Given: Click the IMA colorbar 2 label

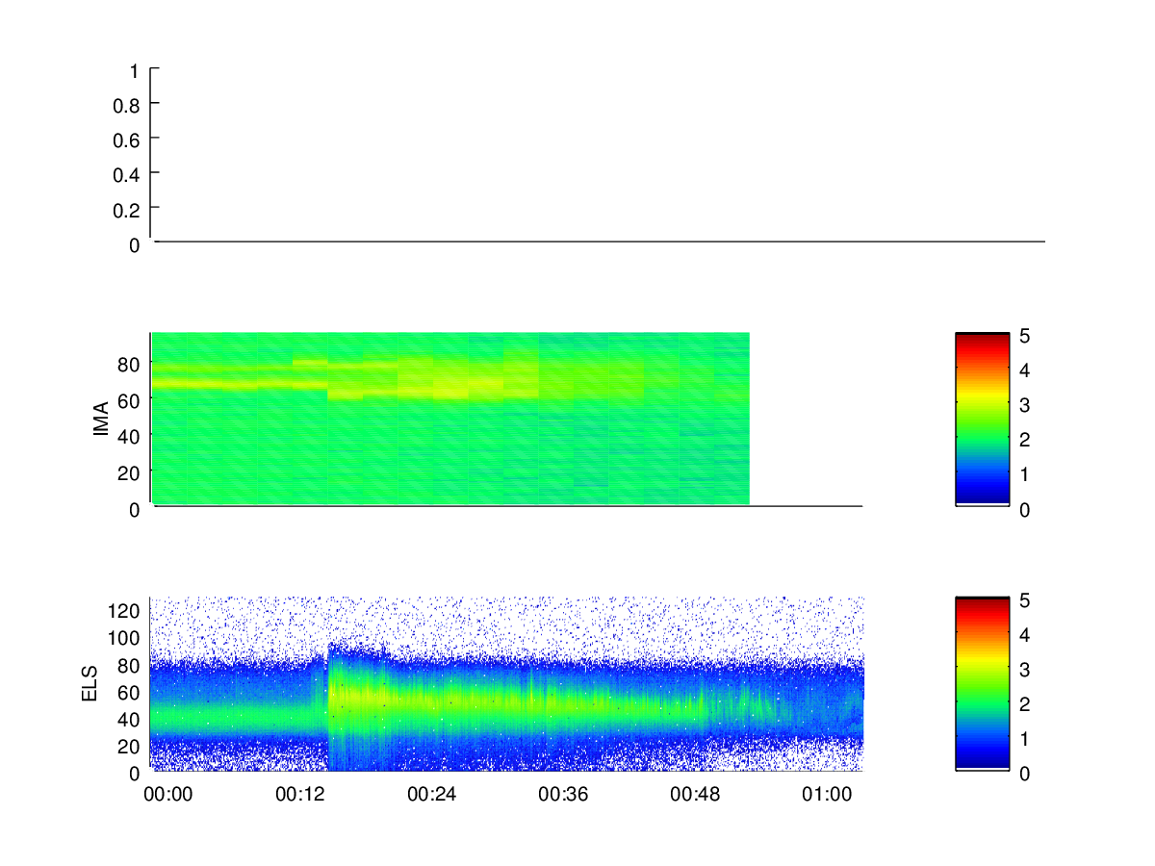Looking at the screenshot, I should pyautogui.click(x=1025, y=440).
